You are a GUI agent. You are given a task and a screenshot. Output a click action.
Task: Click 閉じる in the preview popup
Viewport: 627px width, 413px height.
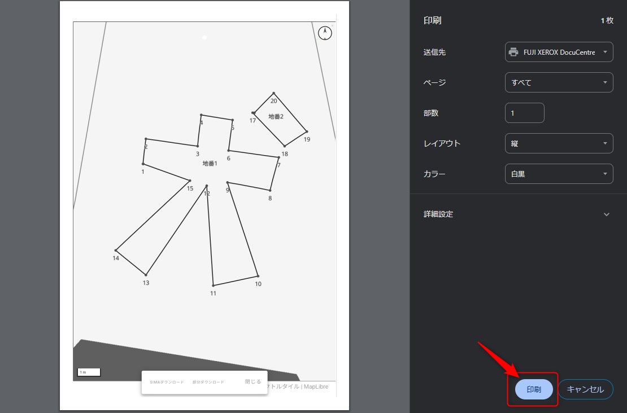(252, 381)
